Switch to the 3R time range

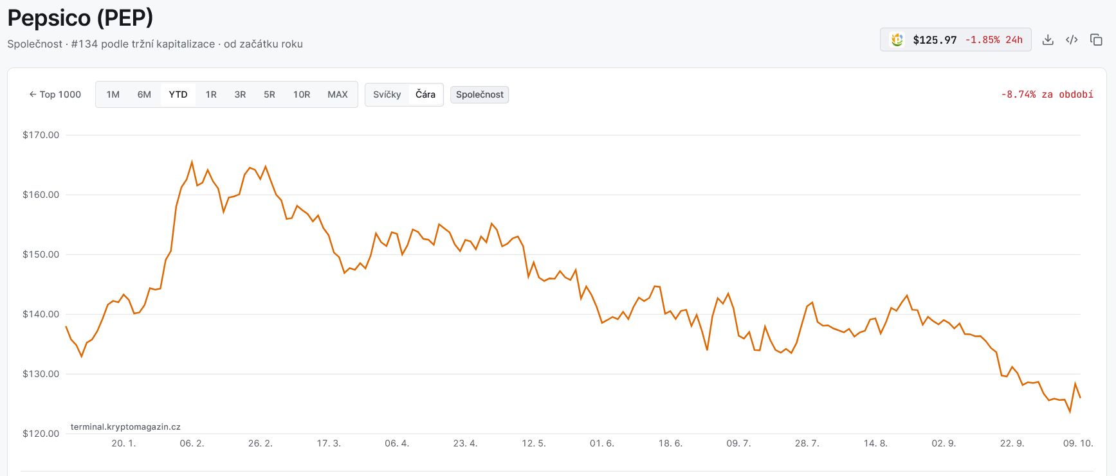240,94
